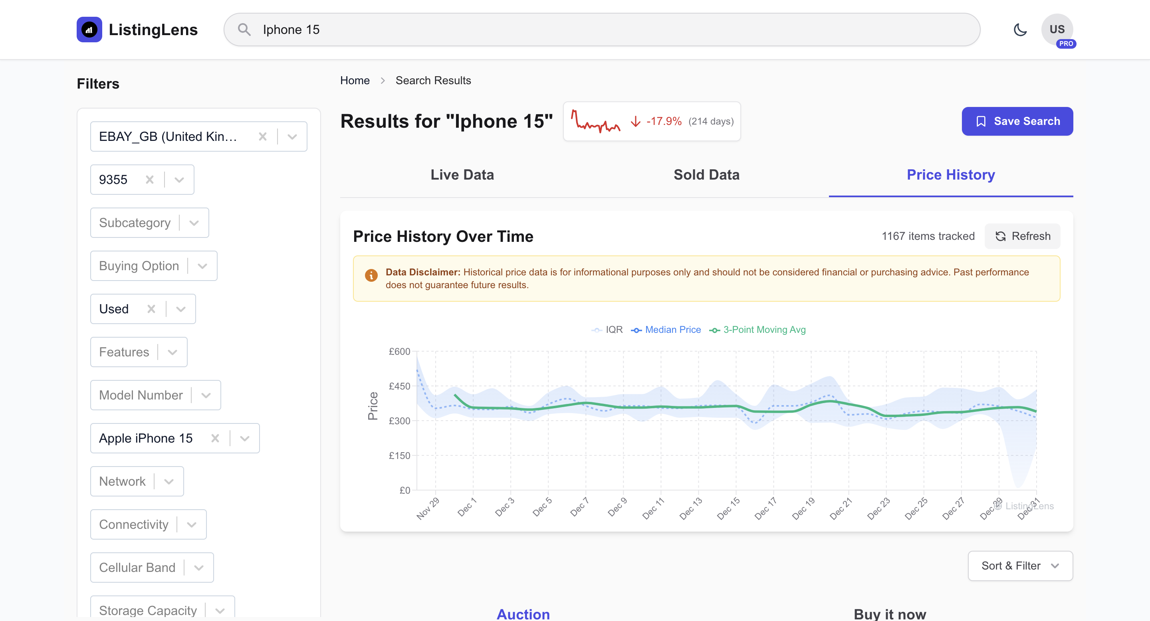1150x621 pixels.
Task: Remove the 9355 filter via its X
Action: [150, 179]
